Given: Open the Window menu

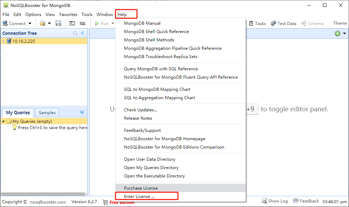Looking at the screenshot, I should [x=105, y=15].
